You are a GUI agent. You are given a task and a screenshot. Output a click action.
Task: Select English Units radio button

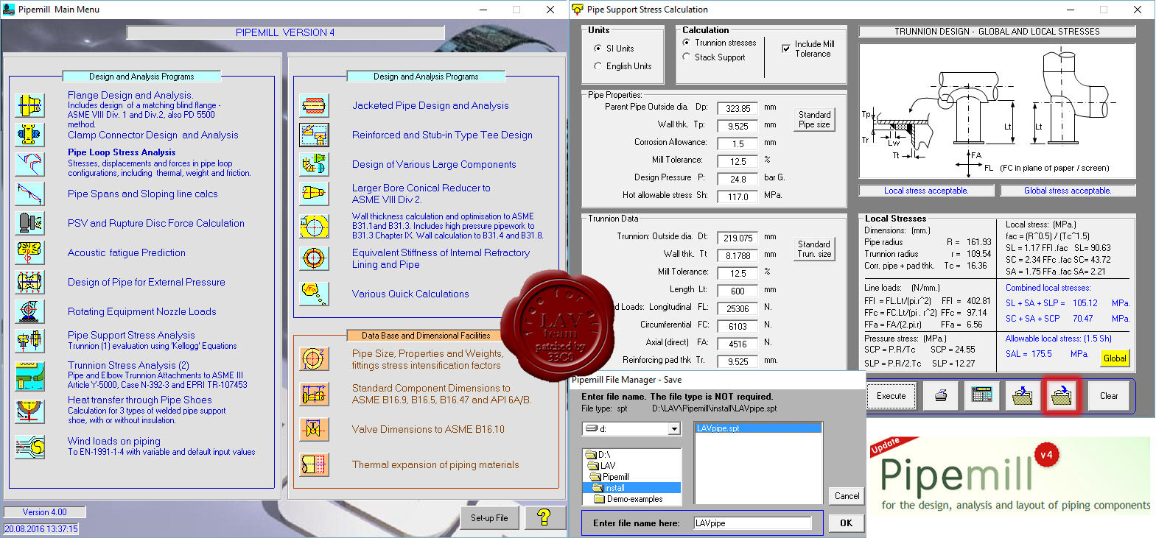click(598, 66)
